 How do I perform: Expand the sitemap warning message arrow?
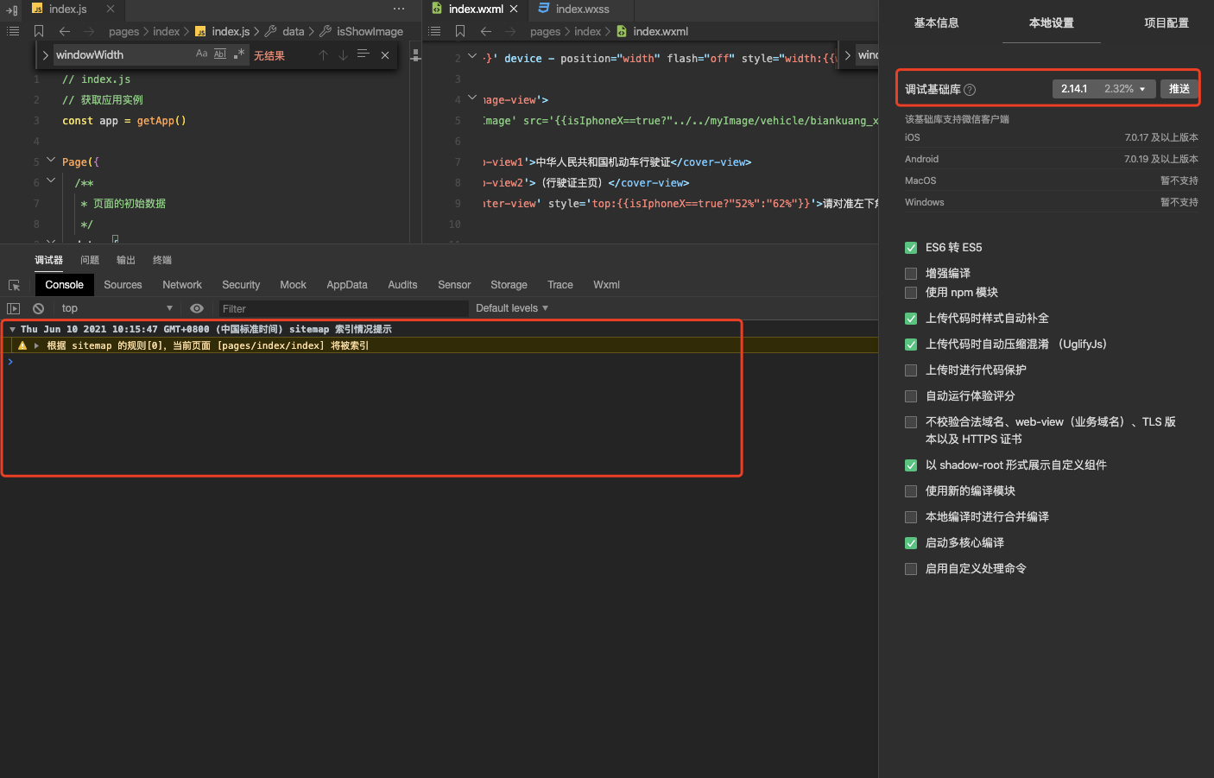[36, 345]
